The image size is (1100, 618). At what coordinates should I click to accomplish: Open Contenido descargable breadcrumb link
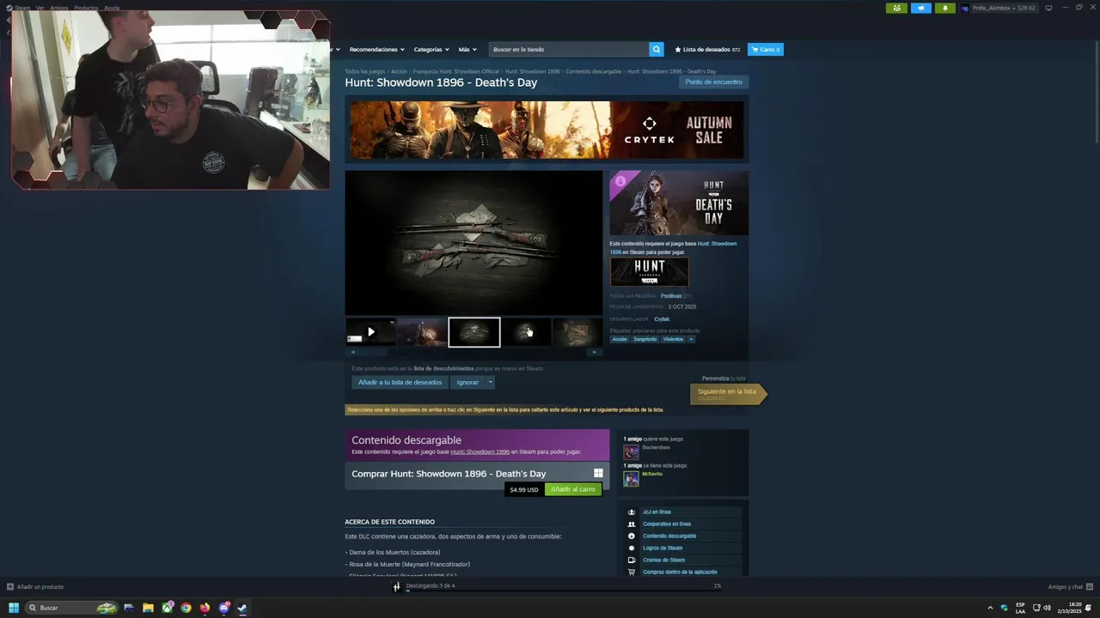click(593, 71)
